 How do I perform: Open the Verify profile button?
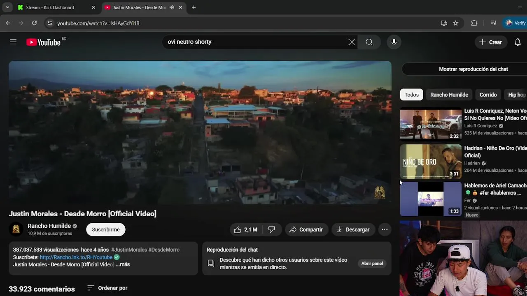516,23
